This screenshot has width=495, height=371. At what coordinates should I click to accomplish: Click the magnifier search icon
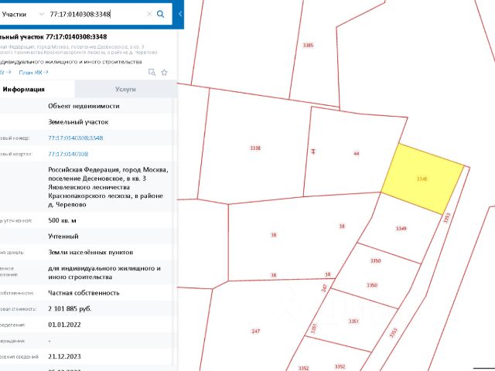coord(160,14)
